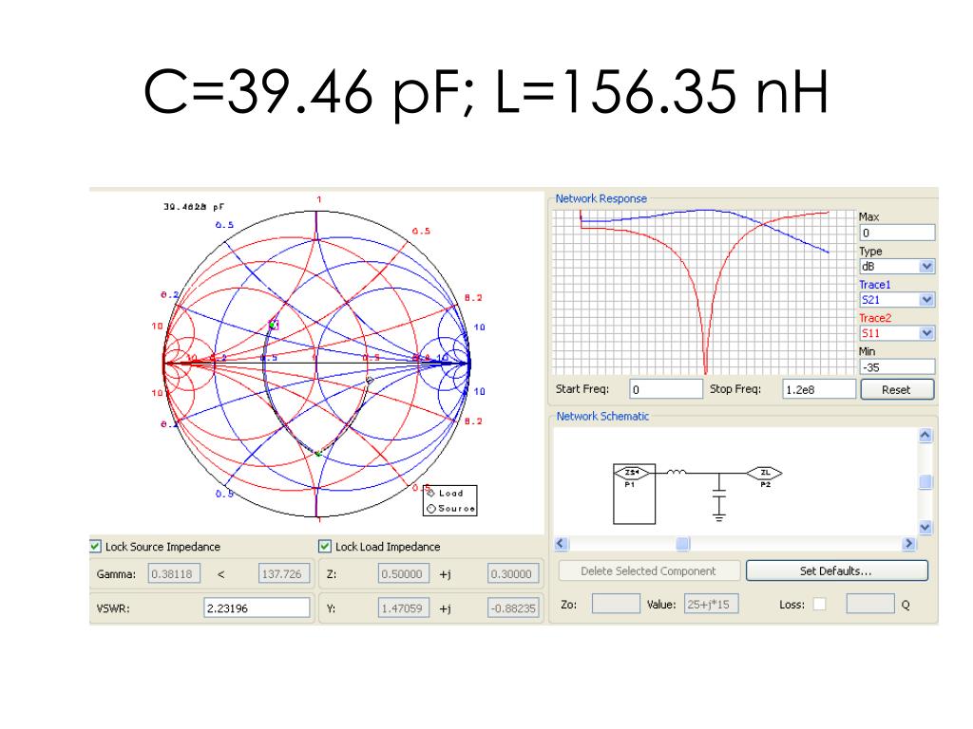Toggle Lock Source Impedance checkbox

coord(96,546)
